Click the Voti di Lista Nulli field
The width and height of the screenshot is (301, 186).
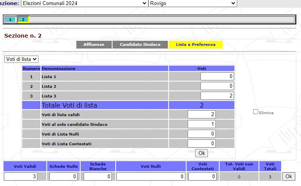pyautogui.click(x=201, y=134)
